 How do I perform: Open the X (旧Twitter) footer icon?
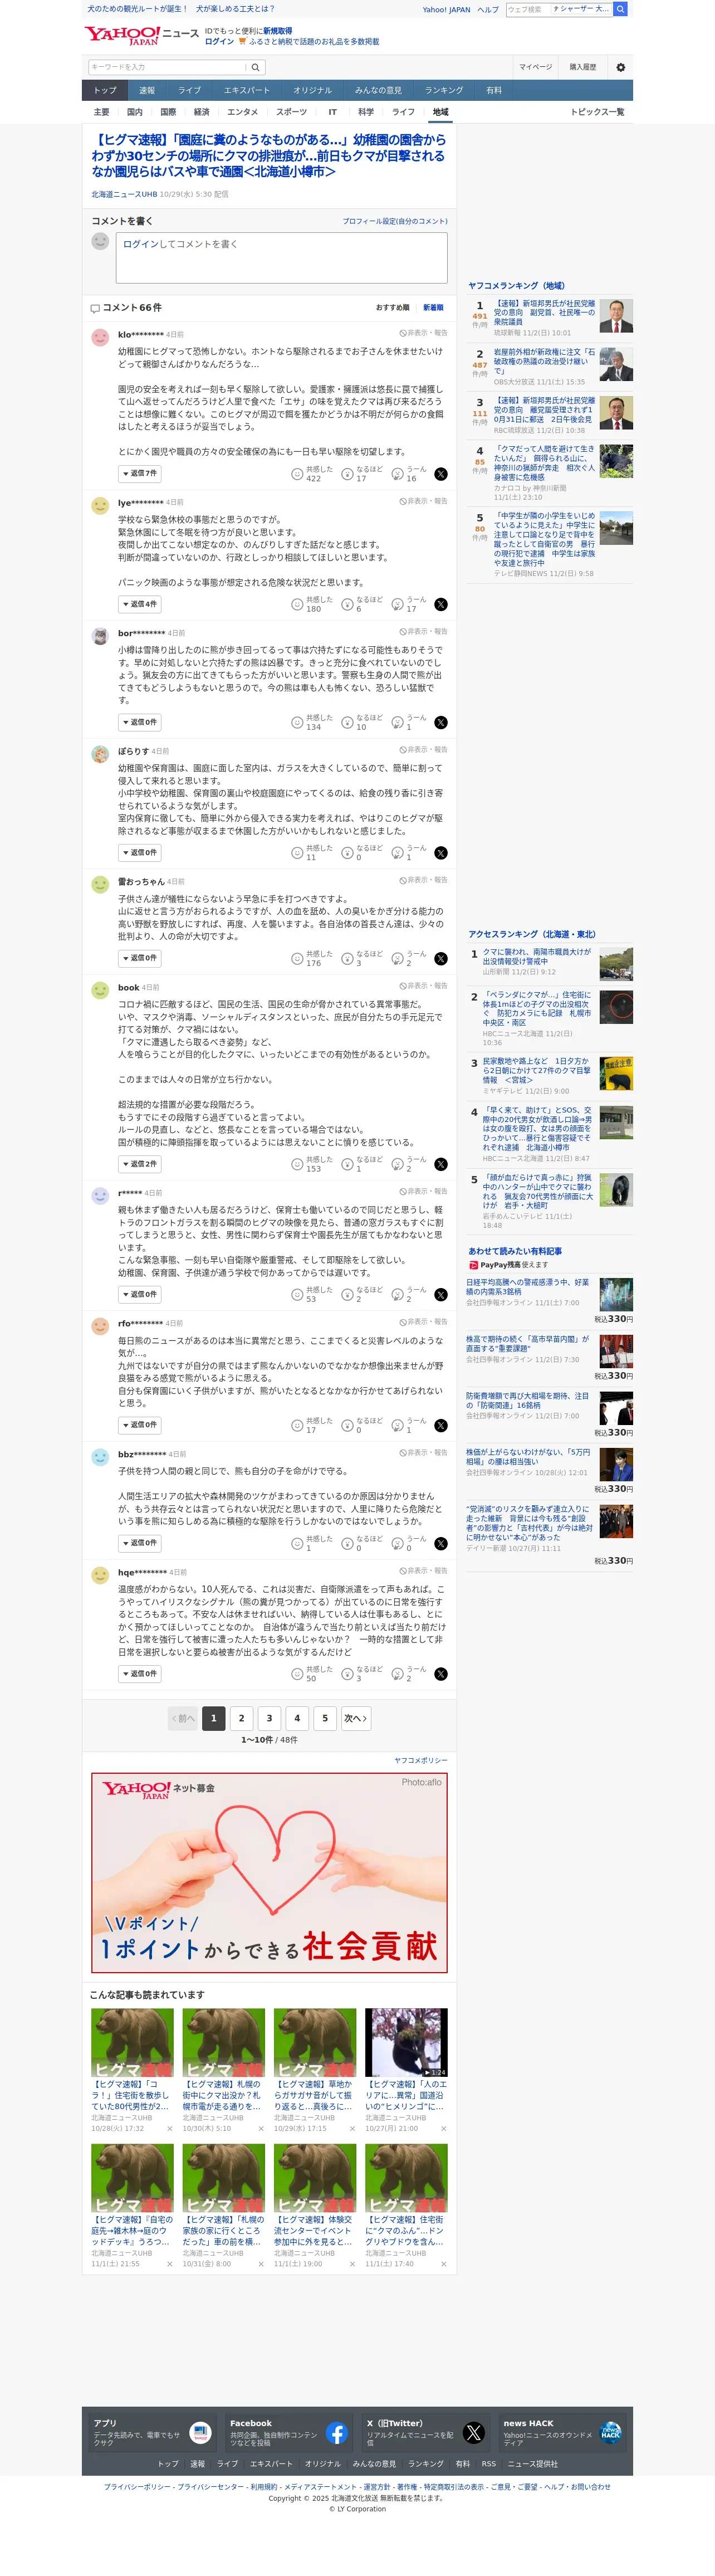pos(474,2433)
